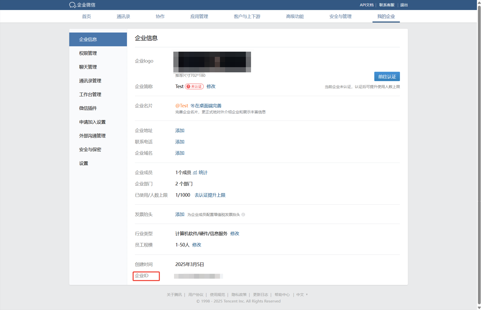Open the 客户与上下游 navigation tab
This screenshot has width=481, height=310.
pyautogui.click(x=247, y=17)
